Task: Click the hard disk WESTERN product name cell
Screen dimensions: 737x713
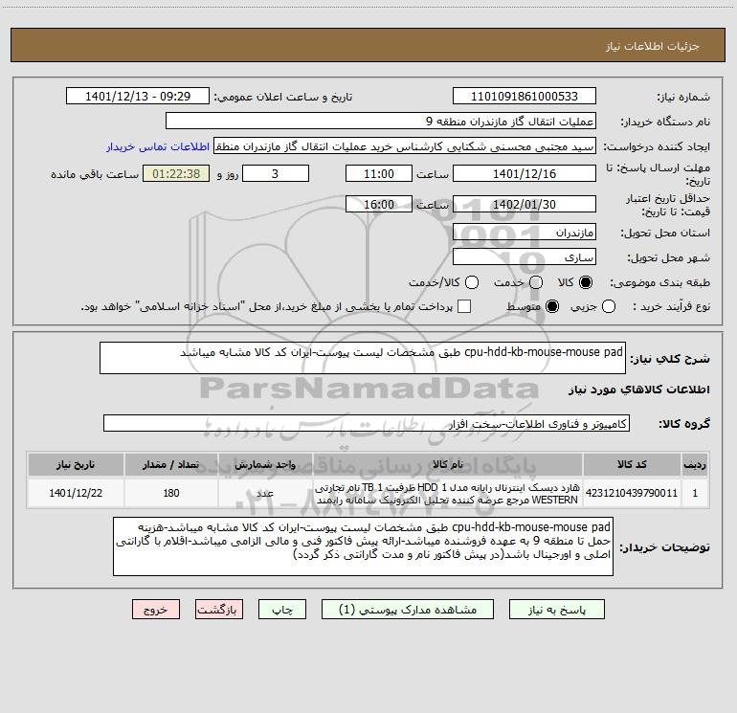Action: click(448, 493)
